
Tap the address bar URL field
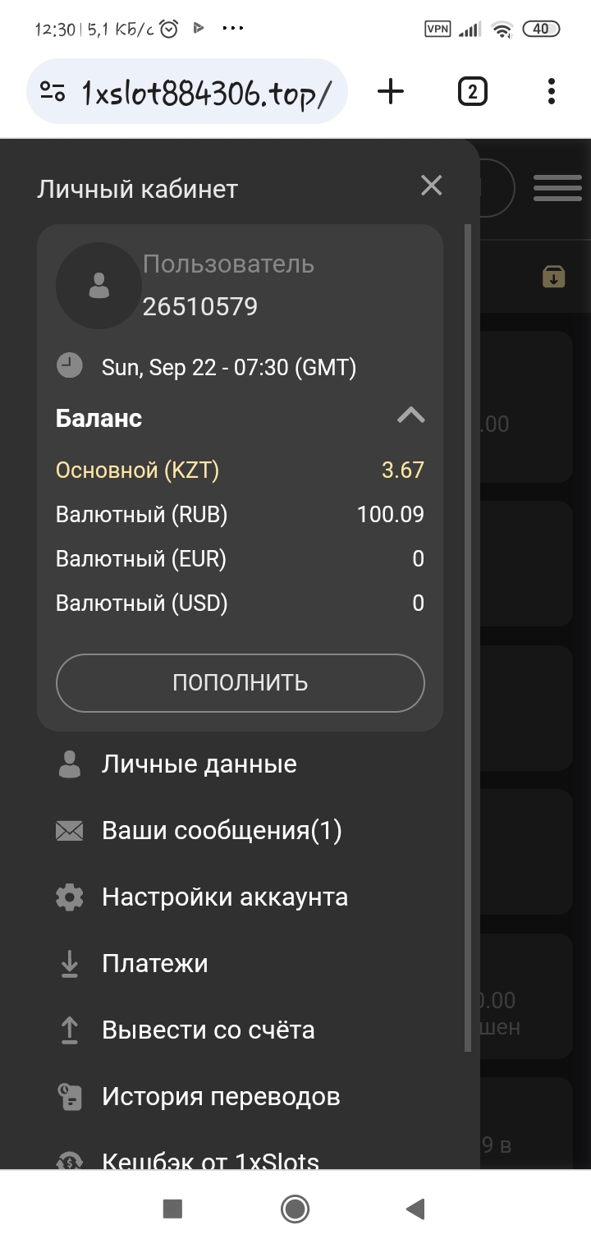tap(205, 93)
